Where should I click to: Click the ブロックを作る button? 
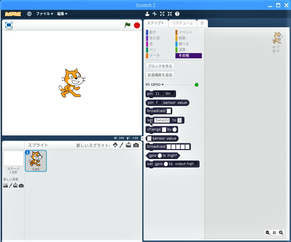pos(160,66)
